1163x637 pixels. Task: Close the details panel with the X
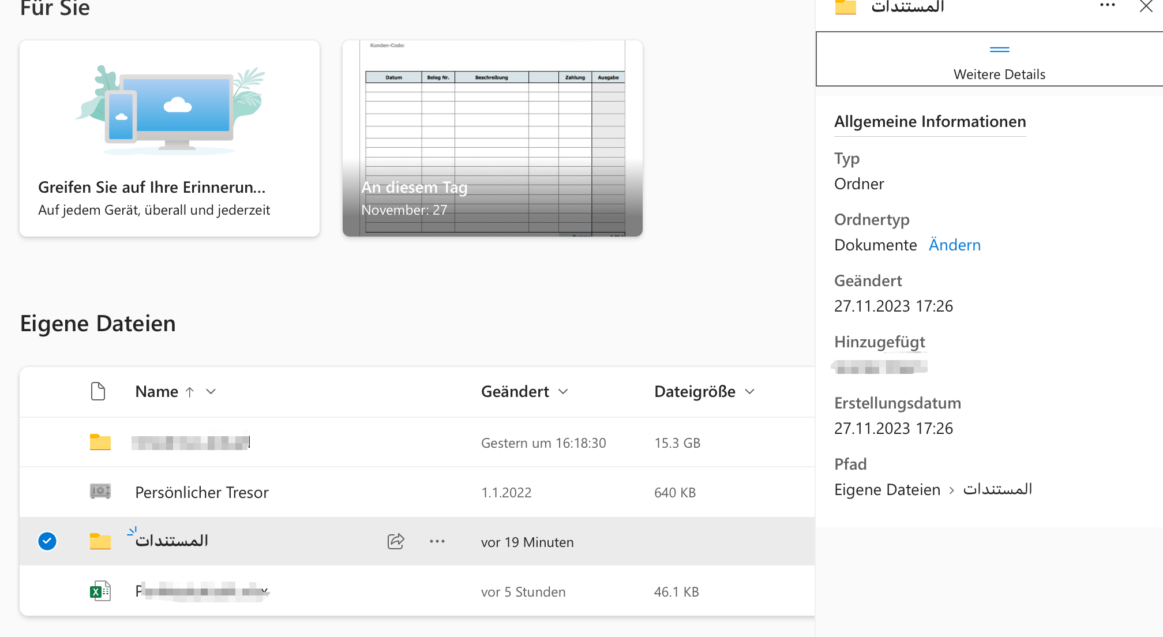pyautogui.click(x=1146, y=6)
